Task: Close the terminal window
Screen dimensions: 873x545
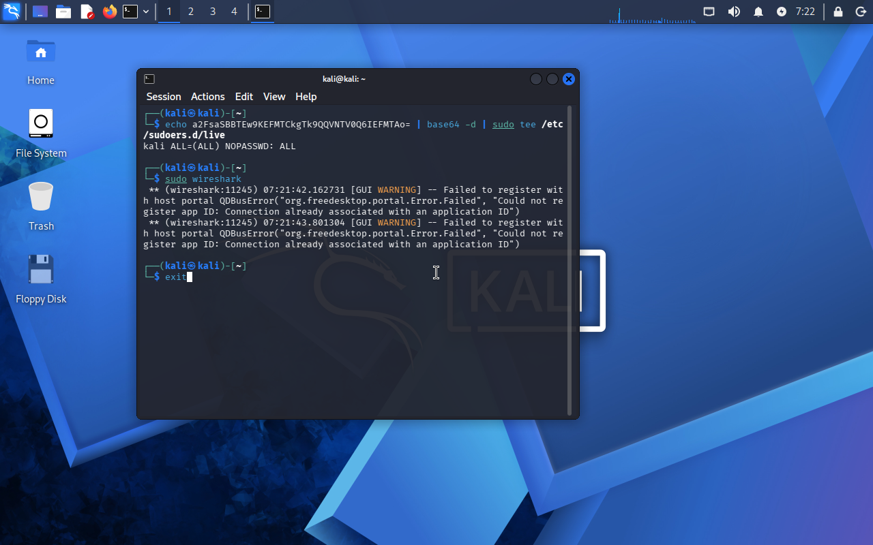Action: pos(569,79)
